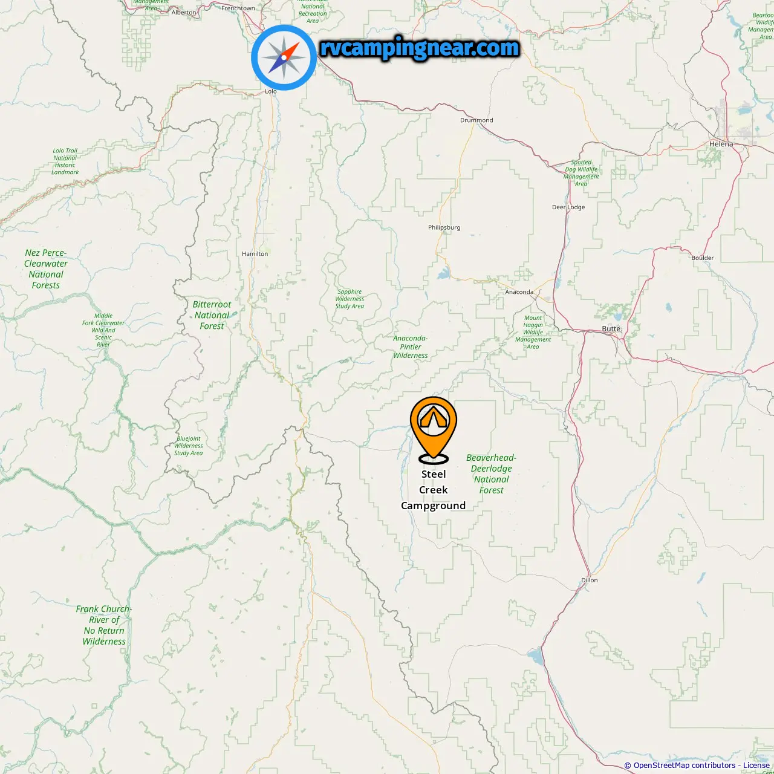Screen dimensions: 774x774
Task: Click the Philipsburg town label
Action: coord(444,227)
